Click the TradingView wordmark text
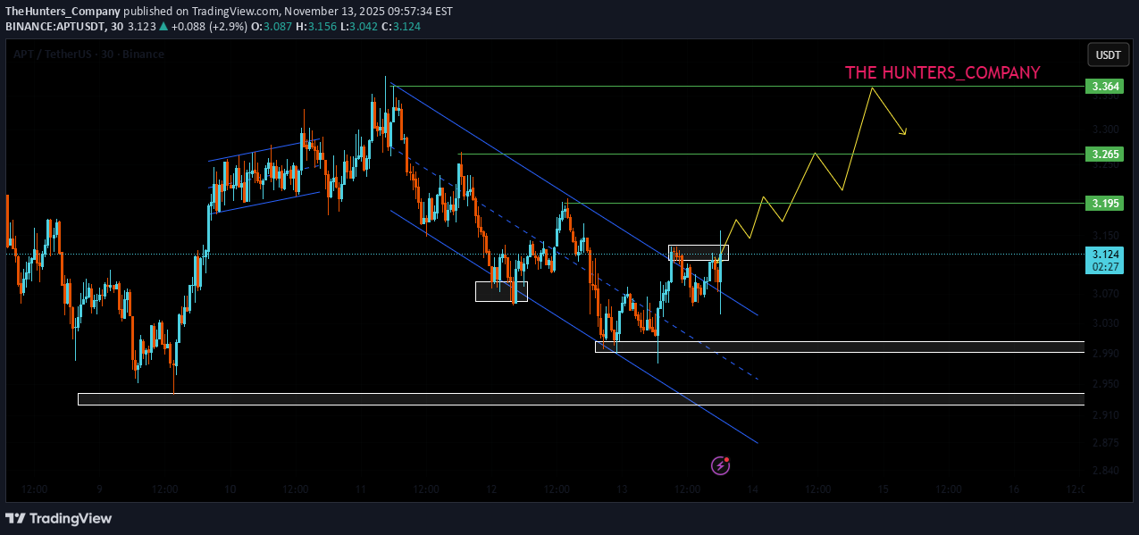The image size is (1139, 535). [71, 518]
